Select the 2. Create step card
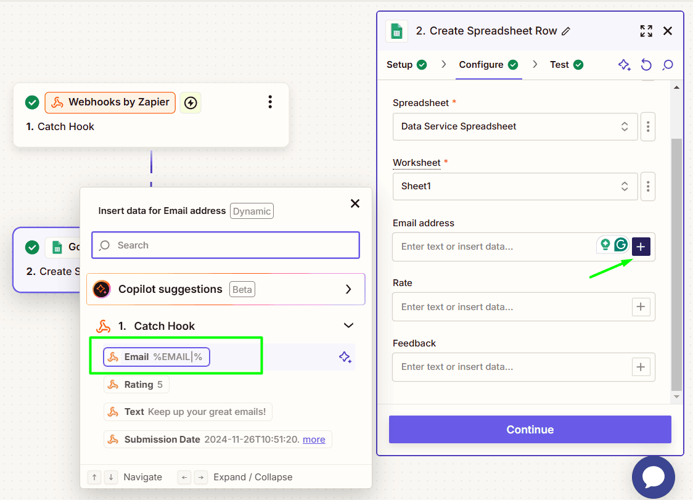The width and height of the screenshot is (693, 500). point(47,260)
